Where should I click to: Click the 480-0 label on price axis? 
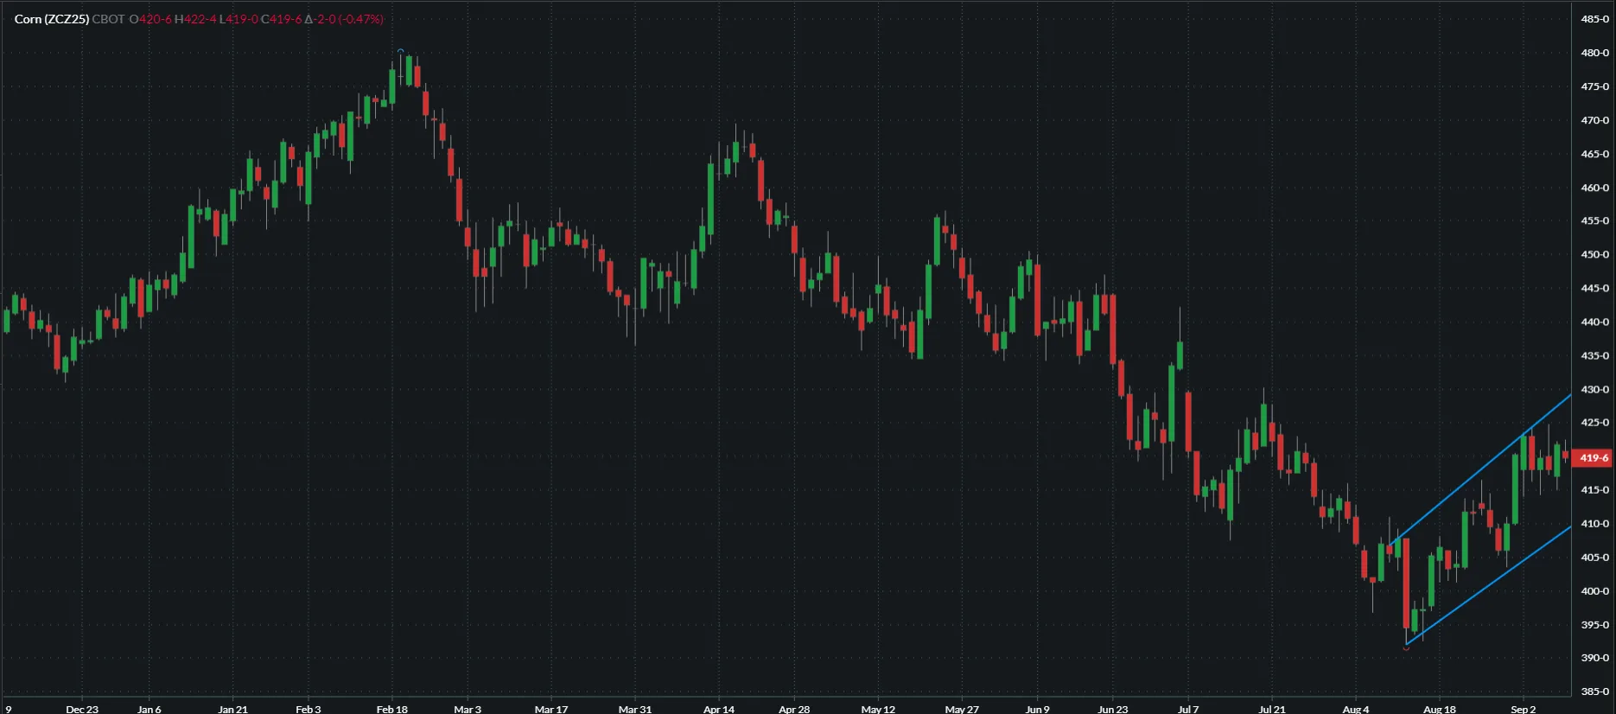pos(1594,53)
